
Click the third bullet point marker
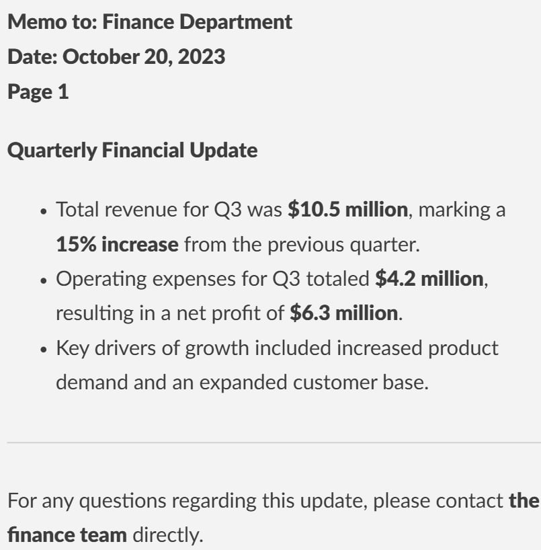click(44, 350)
